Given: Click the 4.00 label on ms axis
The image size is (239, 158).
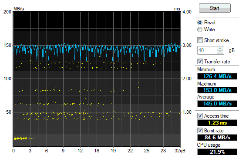Looking at the screenshot, I should (x=187, y=12).
